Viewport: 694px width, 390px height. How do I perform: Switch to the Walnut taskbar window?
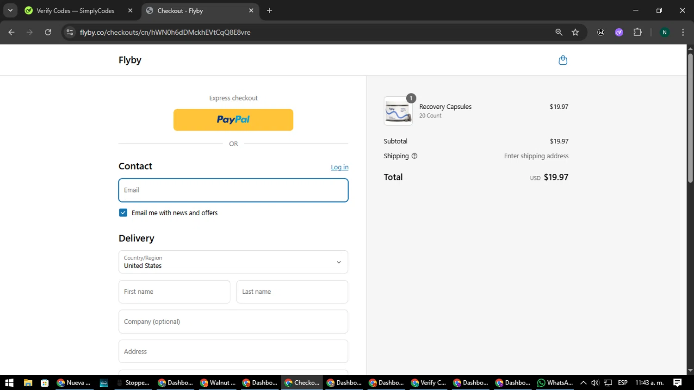218,383
